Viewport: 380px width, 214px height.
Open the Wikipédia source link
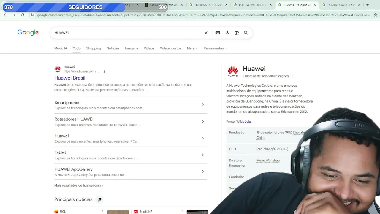tap(243, 122)
